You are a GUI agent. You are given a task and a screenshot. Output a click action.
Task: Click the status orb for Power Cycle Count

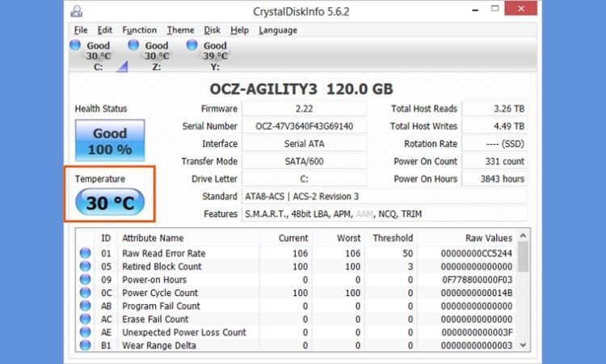pyautogui.click(x=86, y=293)
